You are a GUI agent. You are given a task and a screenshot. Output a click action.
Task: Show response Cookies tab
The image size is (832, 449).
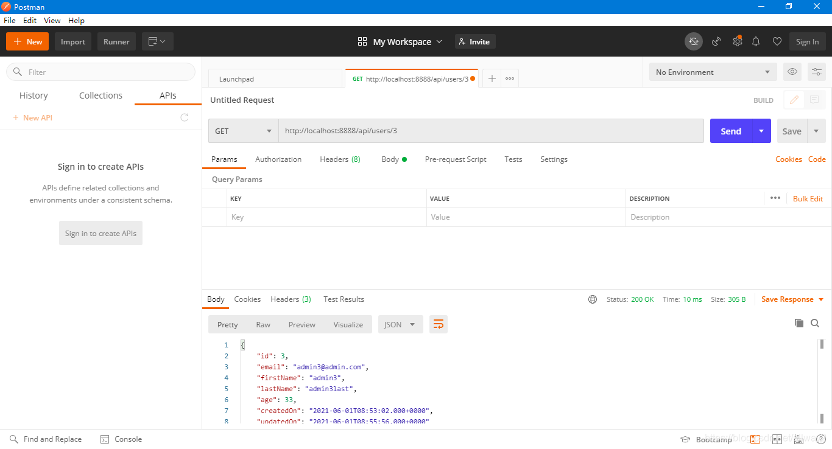247,299
